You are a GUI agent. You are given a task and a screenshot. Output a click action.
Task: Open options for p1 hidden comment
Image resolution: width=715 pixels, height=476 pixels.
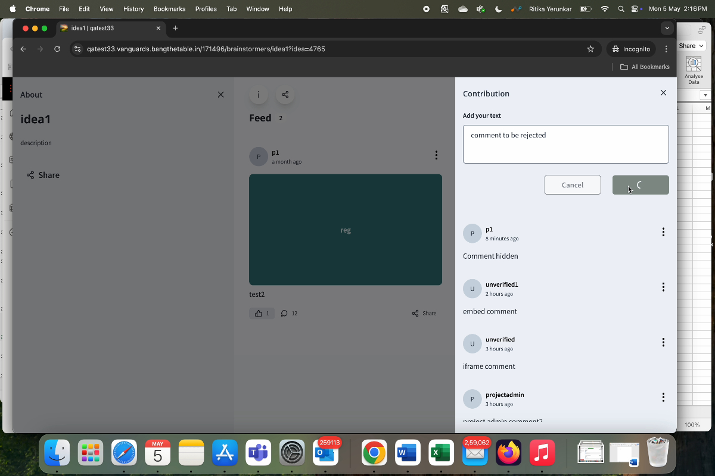pos(663,232)
